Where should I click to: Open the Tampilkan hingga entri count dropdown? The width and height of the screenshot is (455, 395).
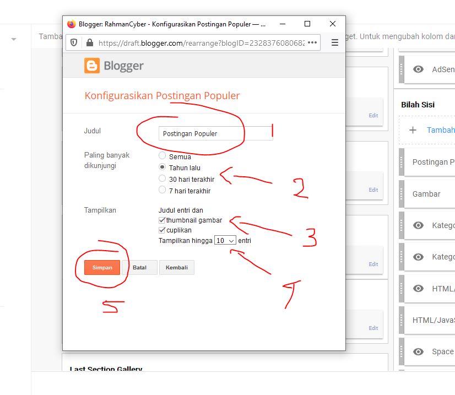tap(225, 240)
